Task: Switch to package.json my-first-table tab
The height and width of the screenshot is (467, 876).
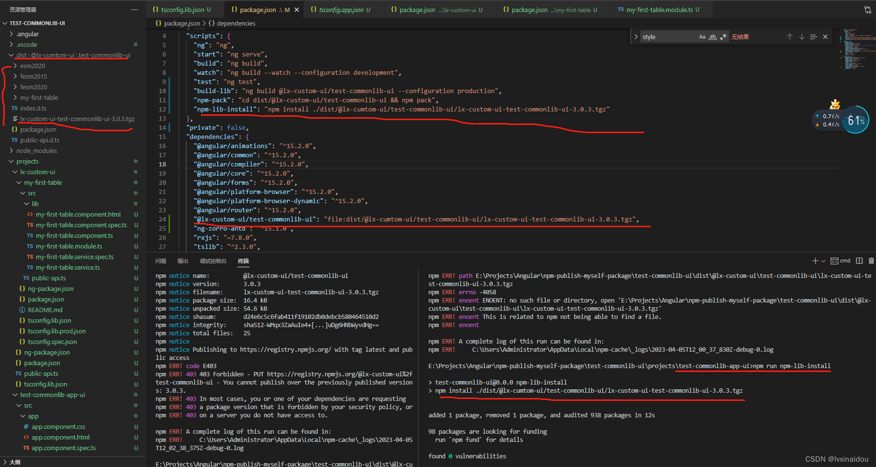Action: (x=553, y=10)
